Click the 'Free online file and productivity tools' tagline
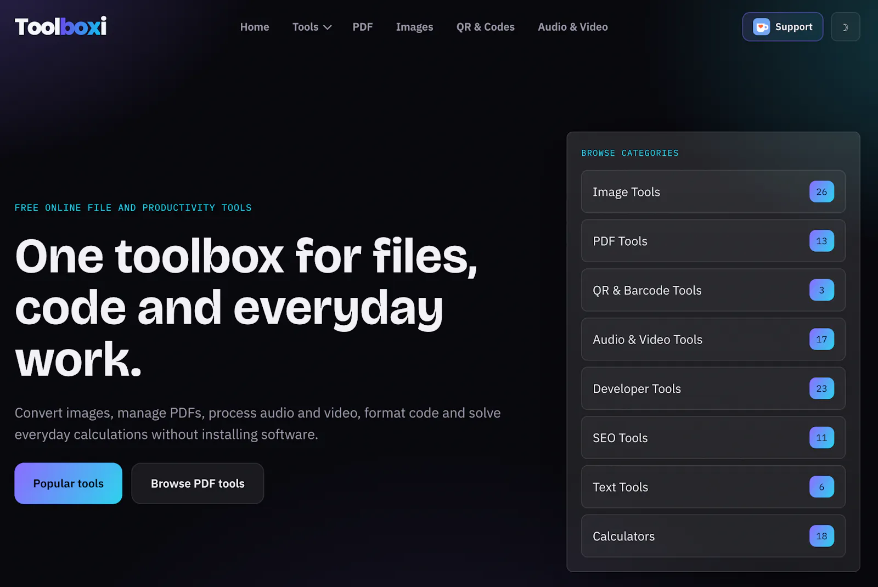The height and width of the screenshot is (587, 878). pyautogui.click(x=133, y=208)
